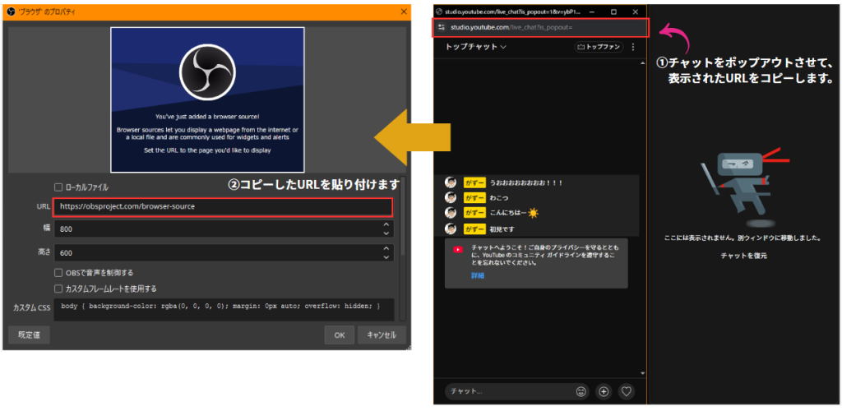Click the OBS logo in dialog title bar
Screen dimensions: 842x411
tap(11, 12)
